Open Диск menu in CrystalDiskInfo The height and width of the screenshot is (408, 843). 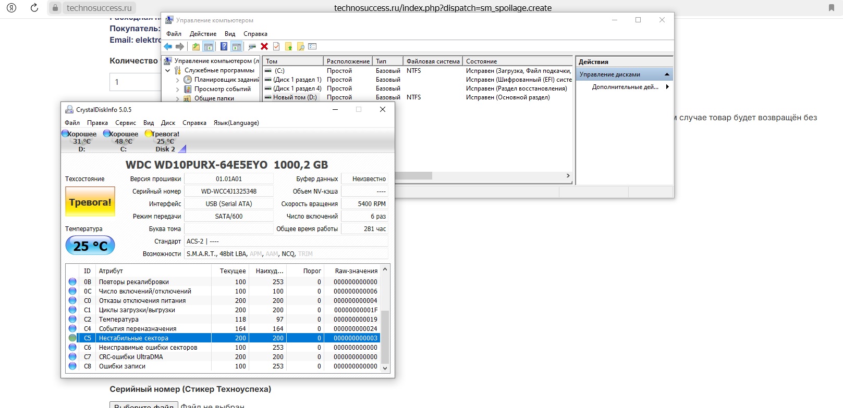tap(168, 123)
